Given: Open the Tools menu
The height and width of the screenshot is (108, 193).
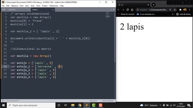Looking at the screenshot, I should point(38,6).
